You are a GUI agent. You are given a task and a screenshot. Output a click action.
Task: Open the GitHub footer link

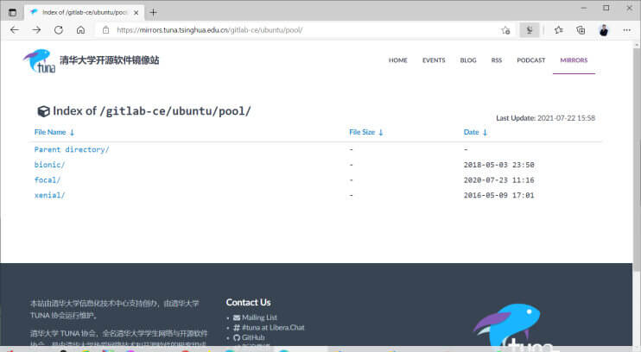252,337
